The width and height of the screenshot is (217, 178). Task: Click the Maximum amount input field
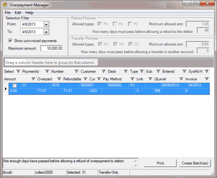click(x=52, y=48)
